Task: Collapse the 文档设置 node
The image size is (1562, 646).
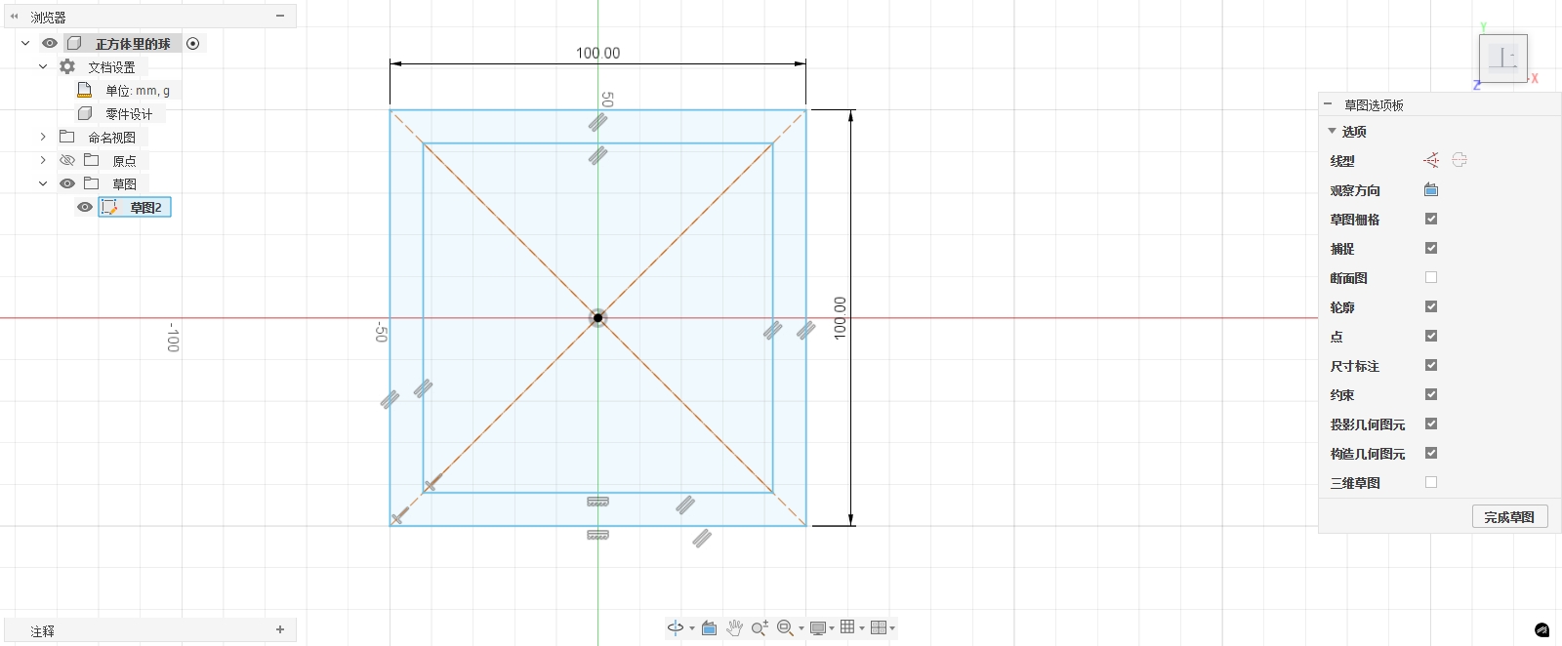Action: [x=43, y=66]
